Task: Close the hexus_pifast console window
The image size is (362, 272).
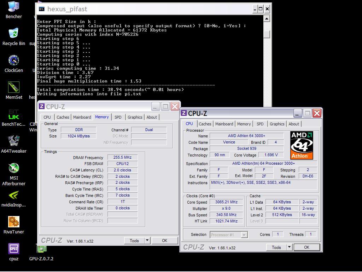Action: (267, 9)
